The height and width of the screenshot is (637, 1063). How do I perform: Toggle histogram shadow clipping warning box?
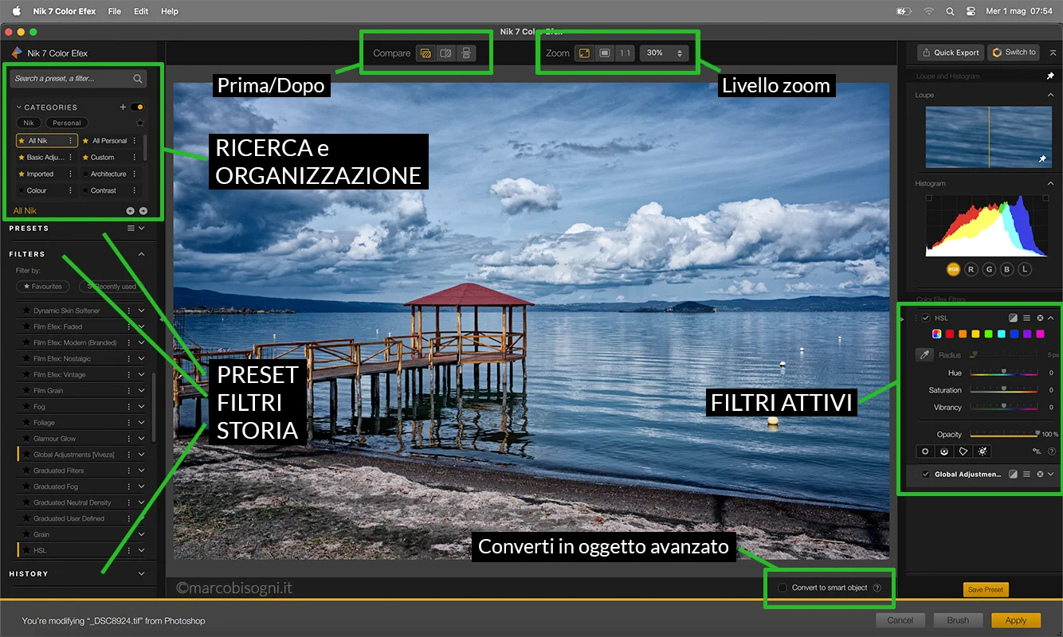(x=929, y=199)
